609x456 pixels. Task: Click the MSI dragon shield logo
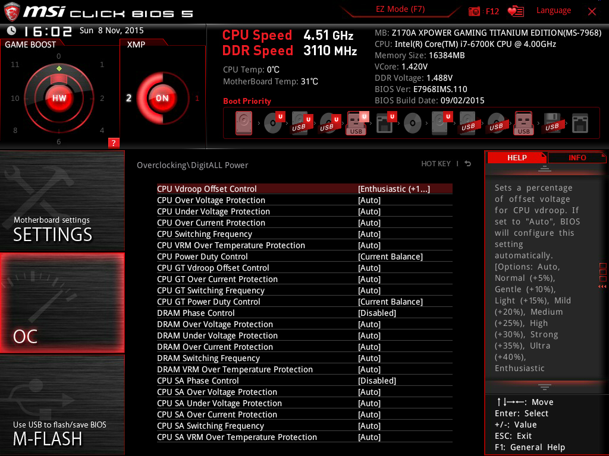tap(12, 12)
